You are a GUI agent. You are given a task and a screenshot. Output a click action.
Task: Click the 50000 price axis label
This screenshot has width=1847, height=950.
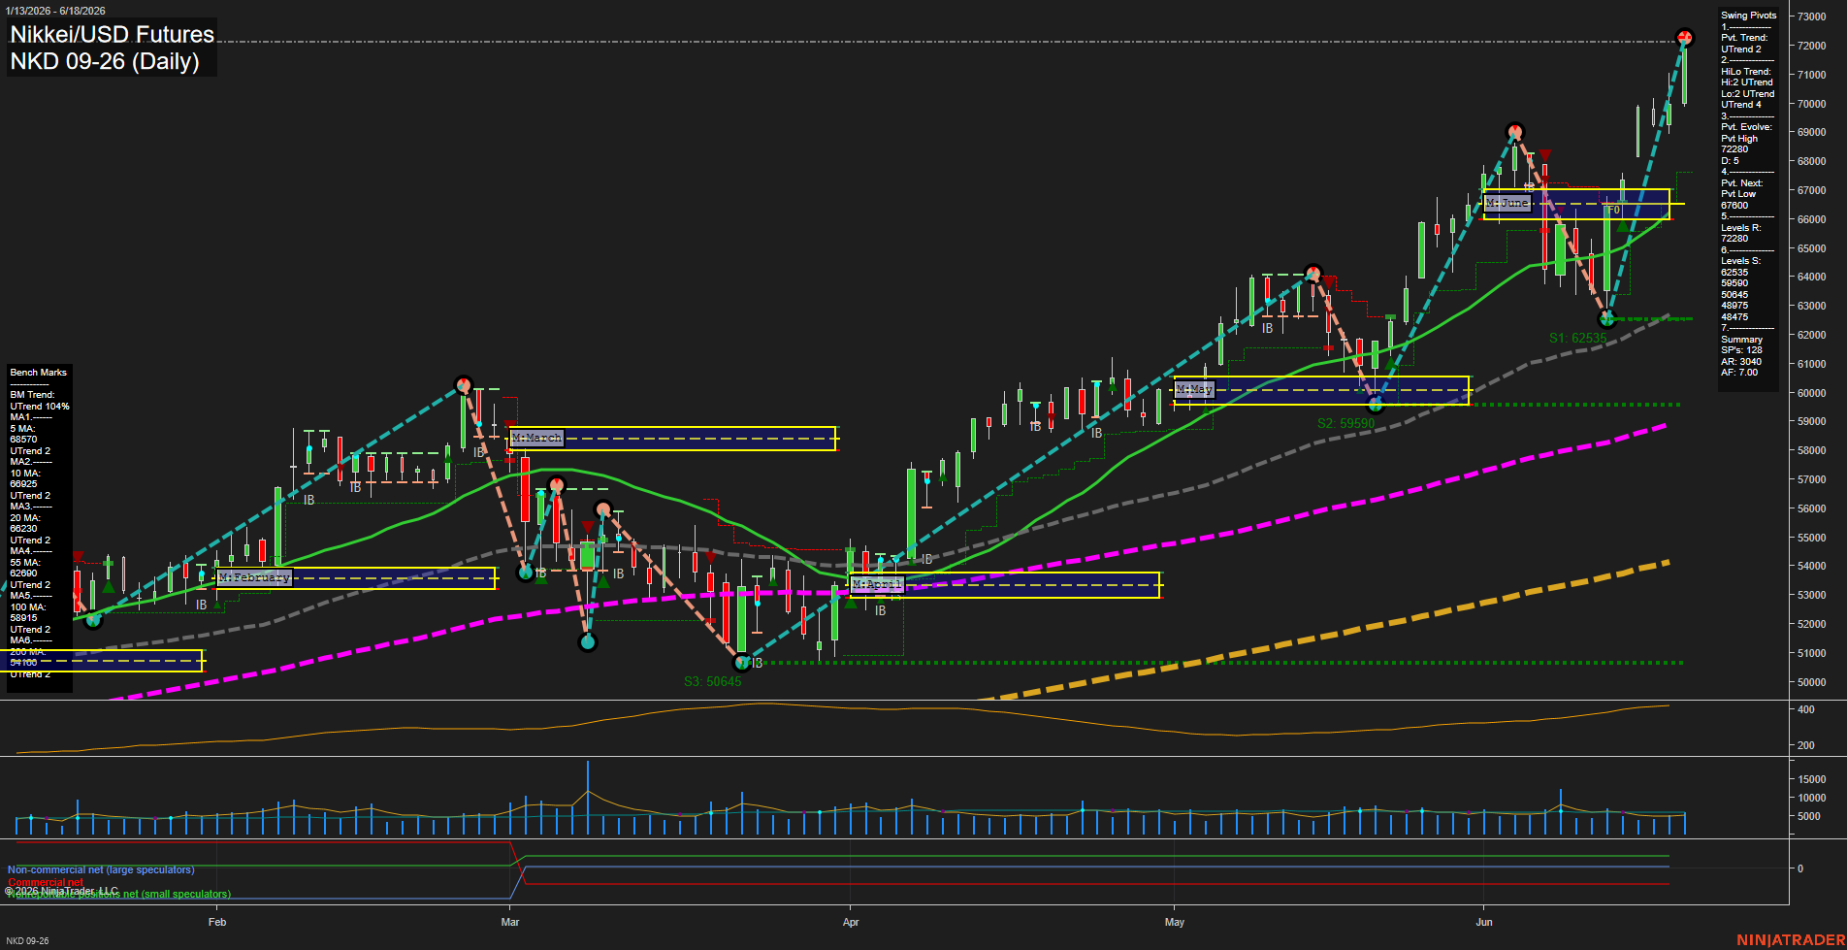1812,683
